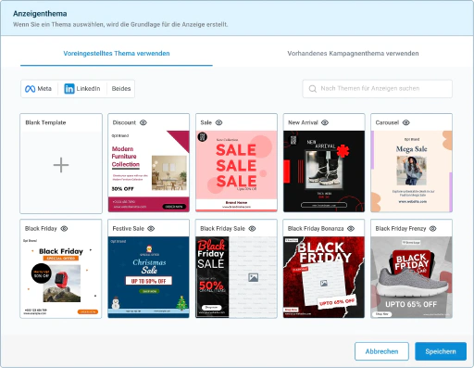Click the Carousel preview eye icon
Image resolution: width=474 pixels, height=368 pixels.
pos(406,122)
